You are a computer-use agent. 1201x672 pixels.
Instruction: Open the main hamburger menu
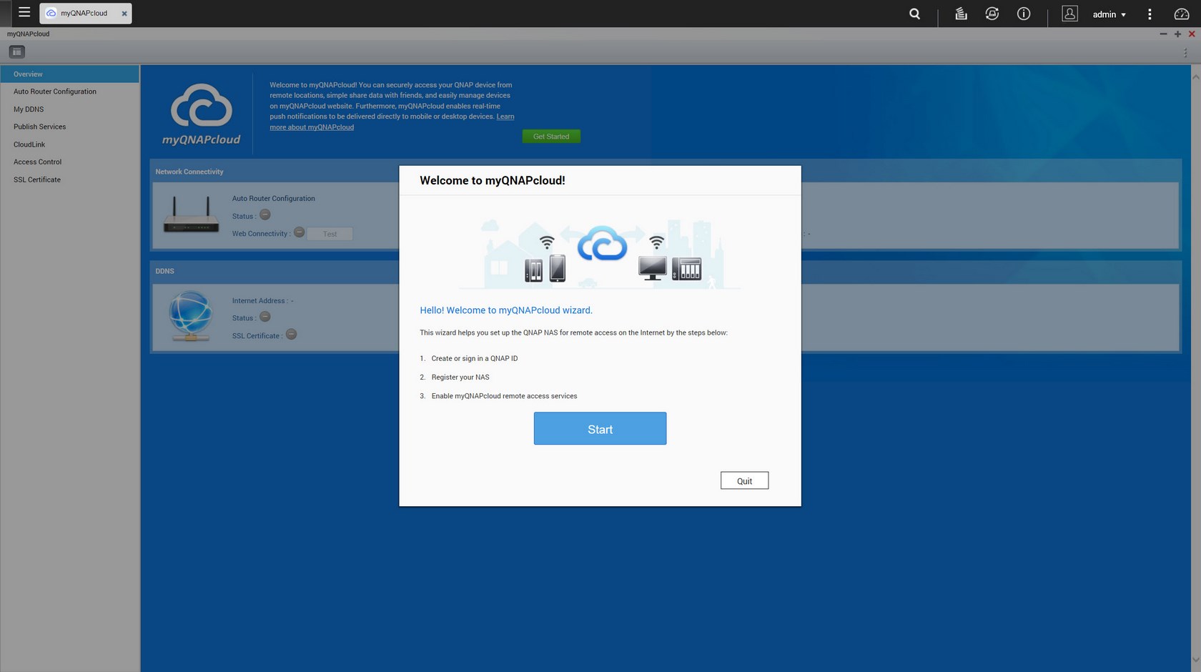24,13
